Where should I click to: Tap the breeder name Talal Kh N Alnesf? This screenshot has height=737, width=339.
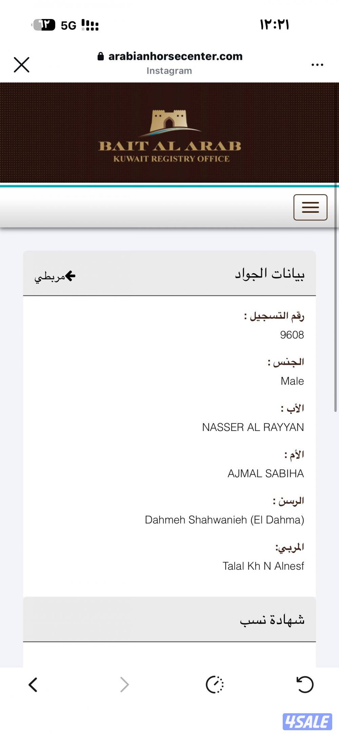tap(264, 566)
